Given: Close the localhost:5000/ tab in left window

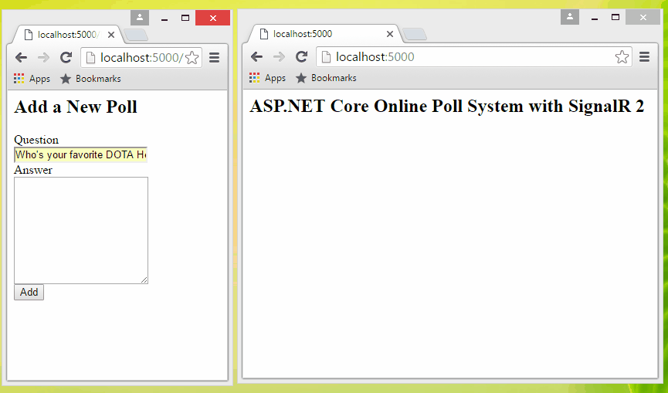Looking at the screenshot, I should [111, 35].
